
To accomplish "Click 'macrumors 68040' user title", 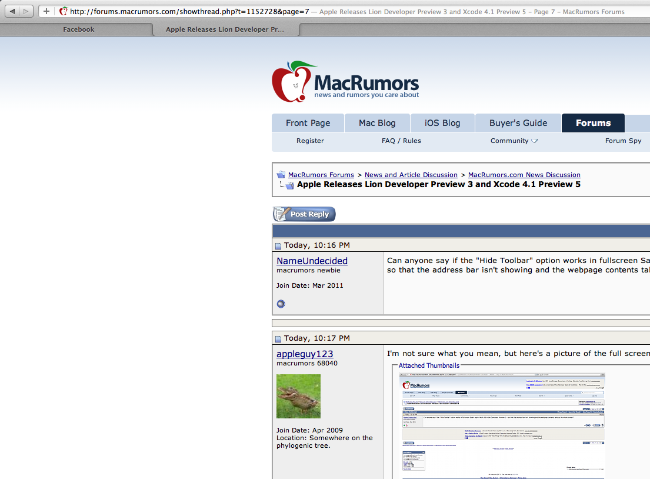I will coord(306,363).
